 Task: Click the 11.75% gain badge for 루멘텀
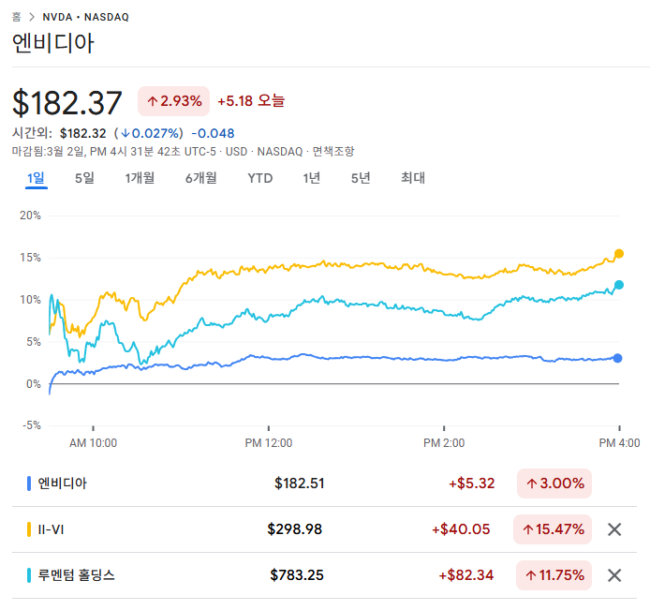(553, 575)
